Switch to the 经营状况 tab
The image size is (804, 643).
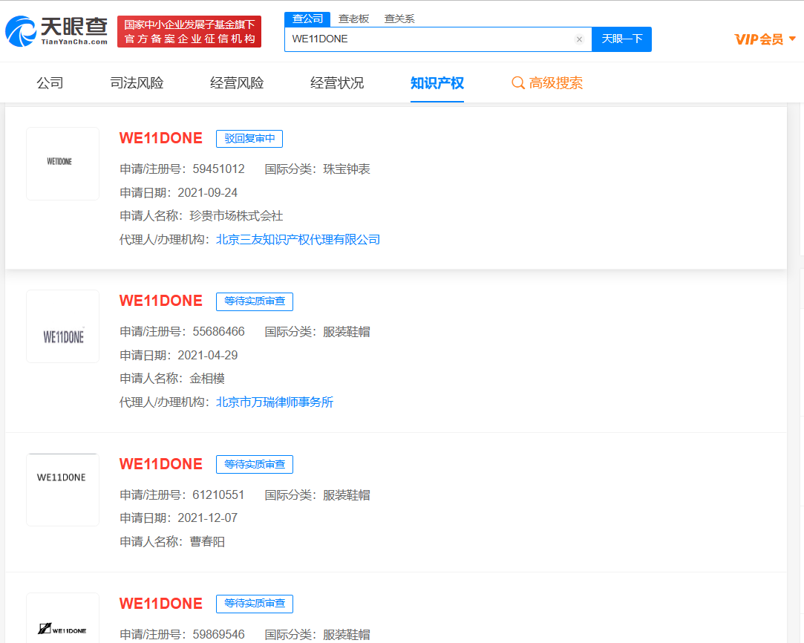point(337,82)
